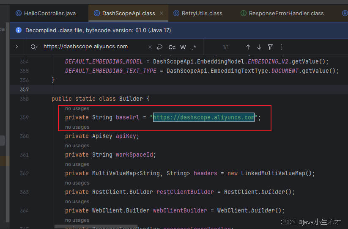Close the DashScopeApi.class tab

(162, 13)
